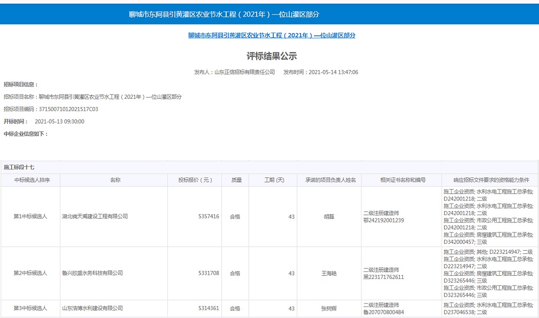Viewport: 539px width, 318px height.
Task: Select the 第3中标候选人 row cell
Action: click(30, 308)
